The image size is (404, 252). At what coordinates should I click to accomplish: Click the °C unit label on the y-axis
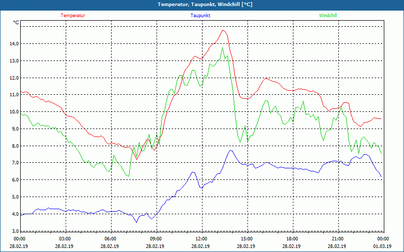[x=16, y=23]
